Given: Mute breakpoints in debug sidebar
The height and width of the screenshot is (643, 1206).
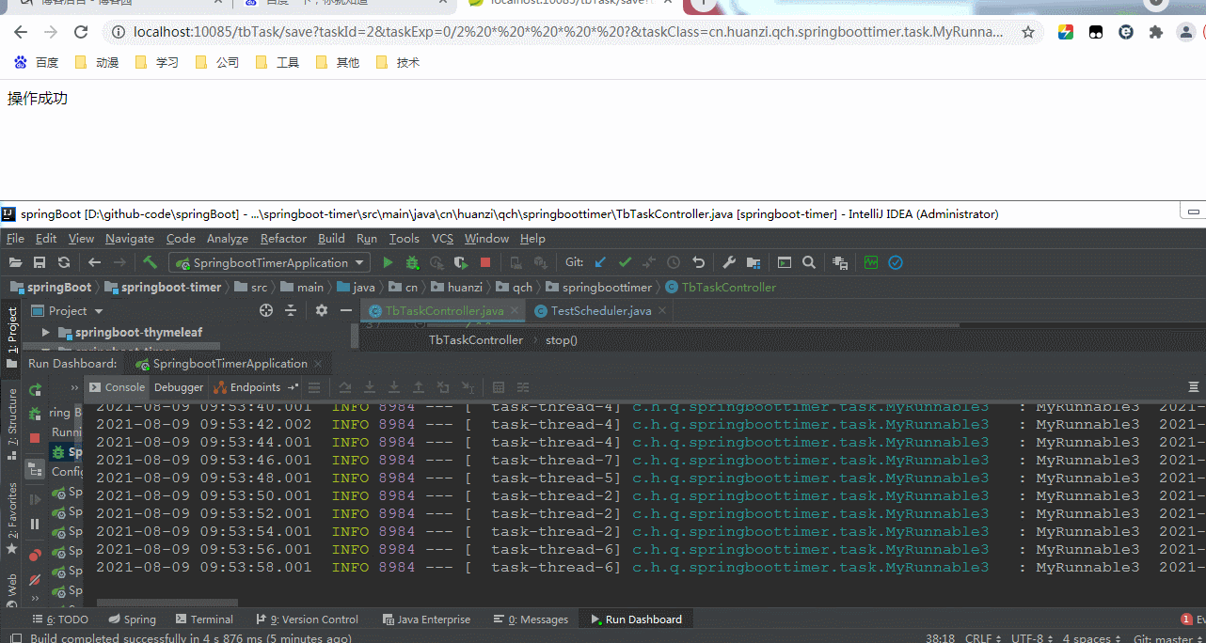Looking at the screenshot, I should [35, 580].
